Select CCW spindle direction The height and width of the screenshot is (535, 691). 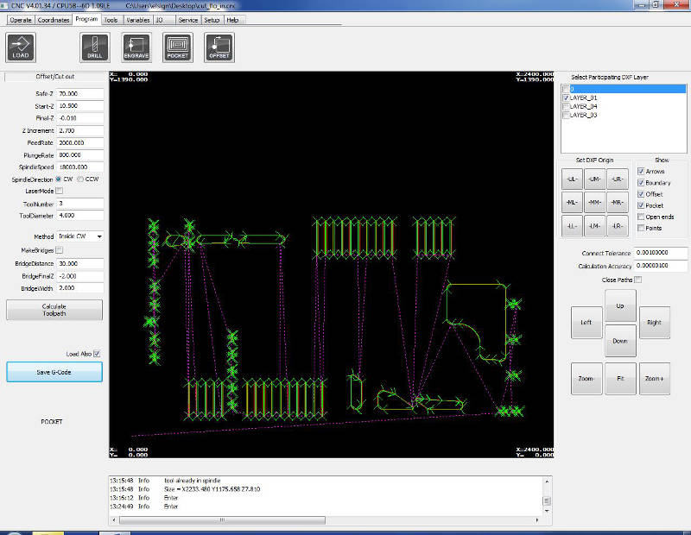pyautogui.click(x=80, y=179)
